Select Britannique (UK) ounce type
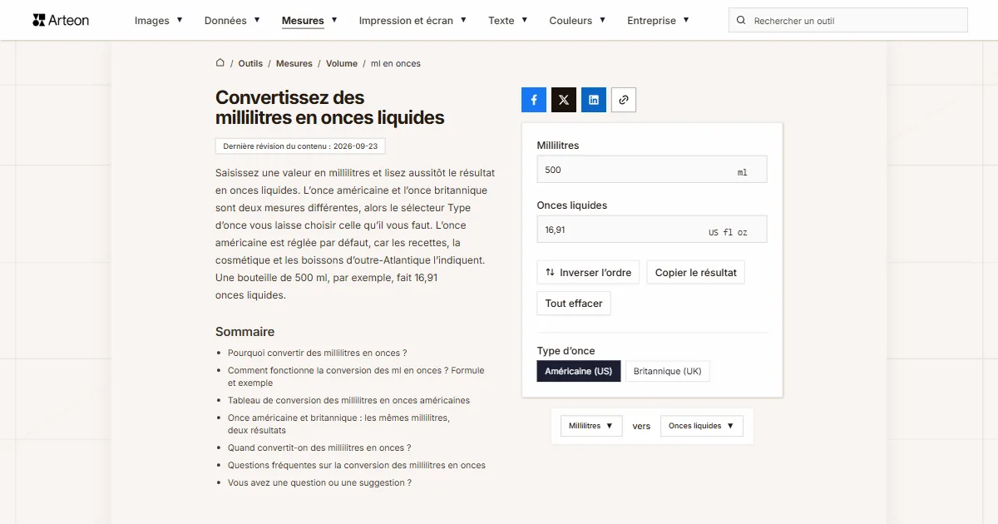This screenshot has width=998, height=524. (668, 371)
